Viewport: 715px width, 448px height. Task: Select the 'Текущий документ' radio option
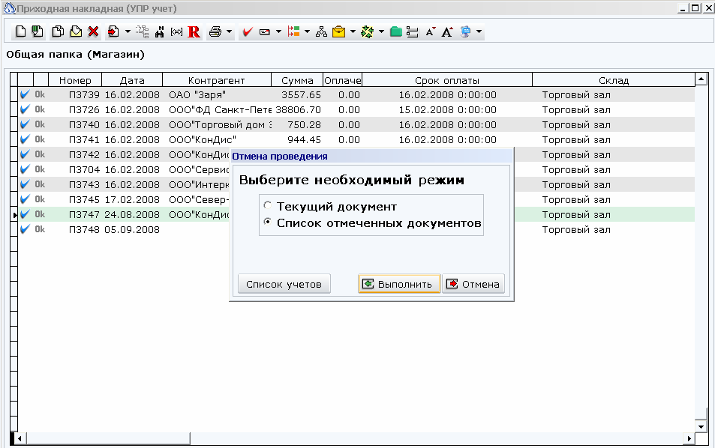pyautogui.click(x=268, y=206)
